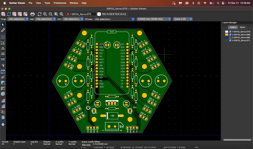Open the Net selection dropdown
253x149 pixels.
pos(45,19)
